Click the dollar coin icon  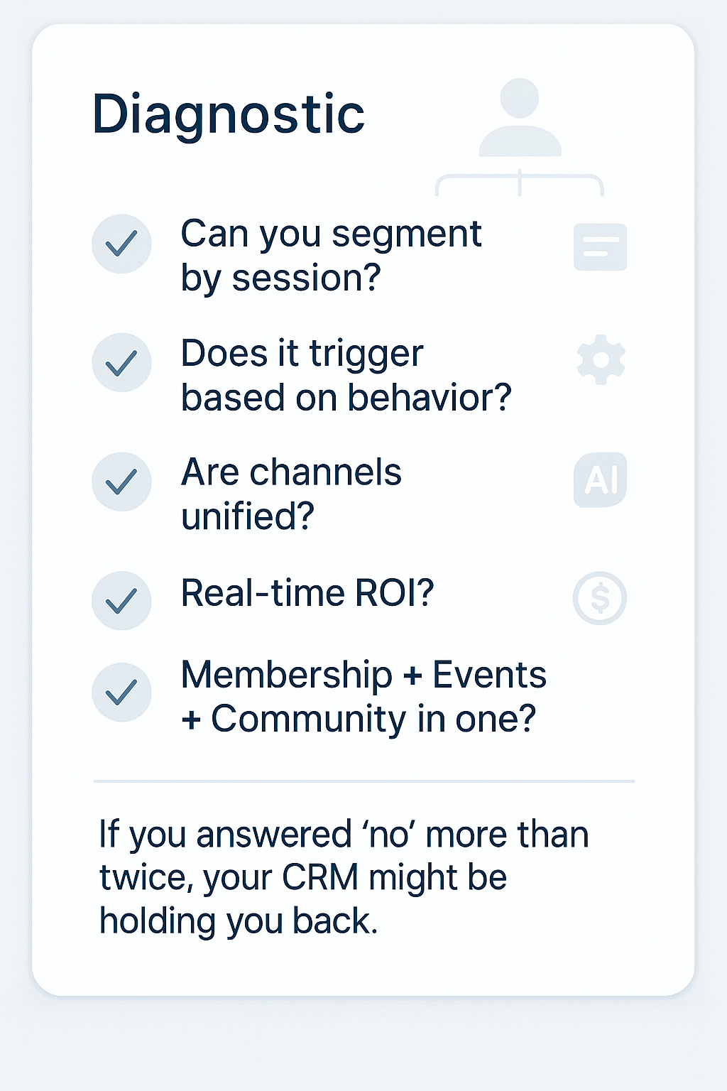pos(600,598)
